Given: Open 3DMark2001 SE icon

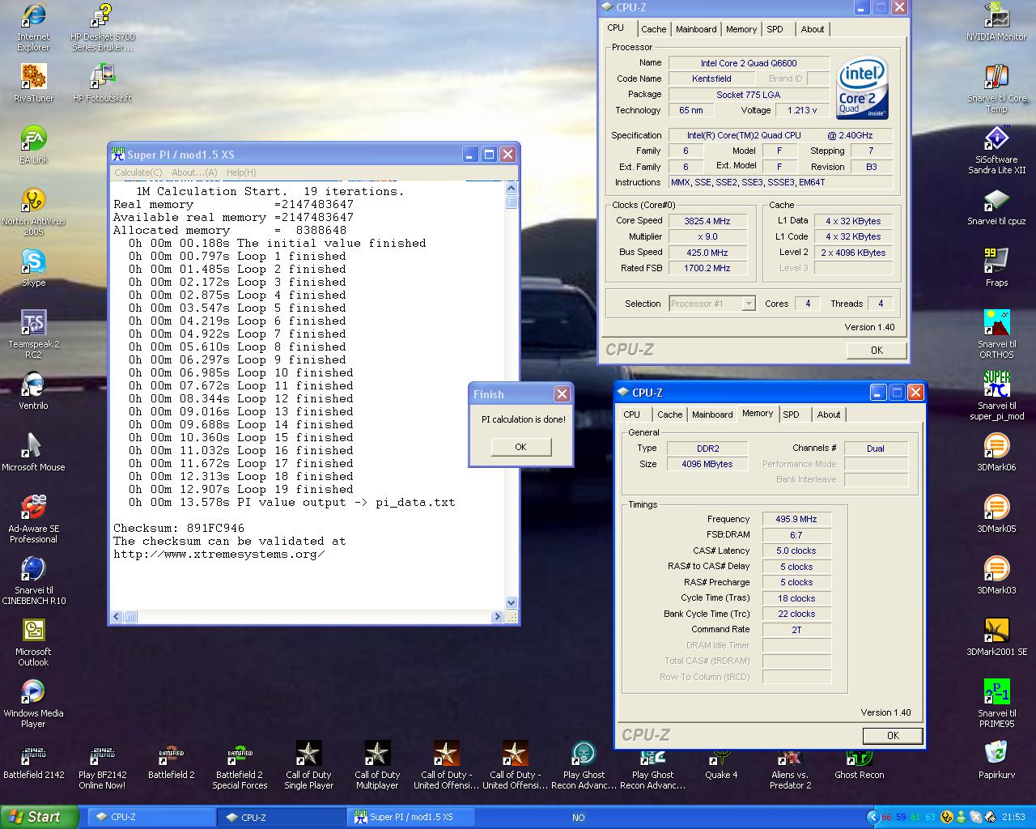Looking at the screenshot, I should tap(996, 636).
